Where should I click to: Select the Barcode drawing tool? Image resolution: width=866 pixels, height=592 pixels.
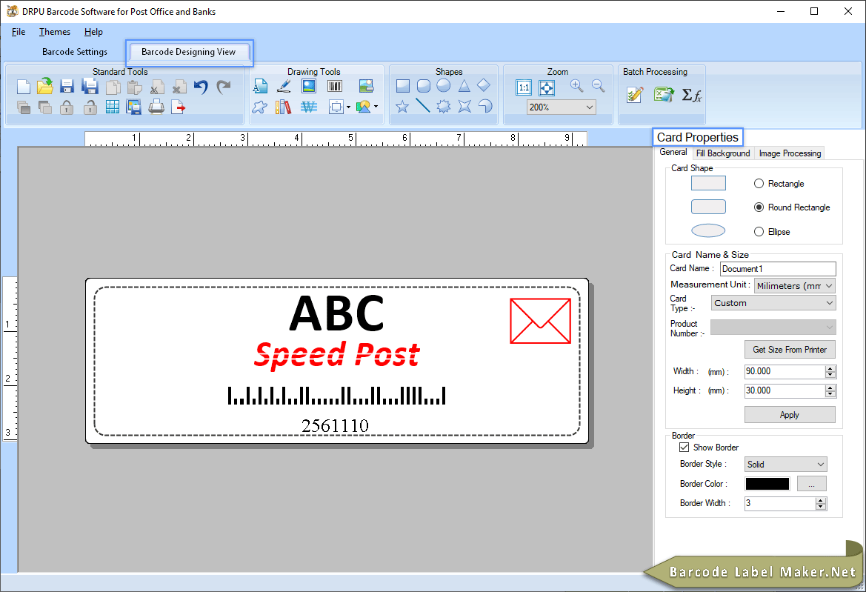click(335, 86)
